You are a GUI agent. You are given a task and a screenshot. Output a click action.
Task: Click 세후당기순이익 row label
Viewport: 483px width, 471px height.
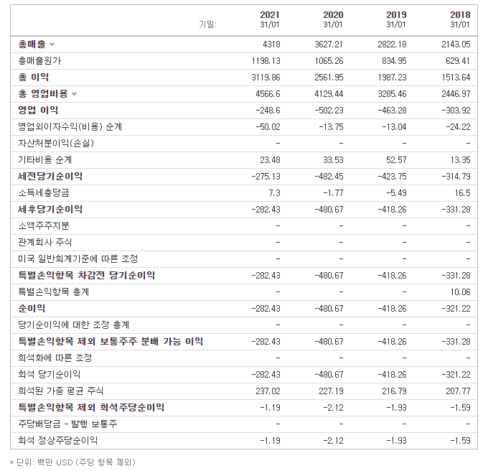pyautogui.click(x=50, y=210)
